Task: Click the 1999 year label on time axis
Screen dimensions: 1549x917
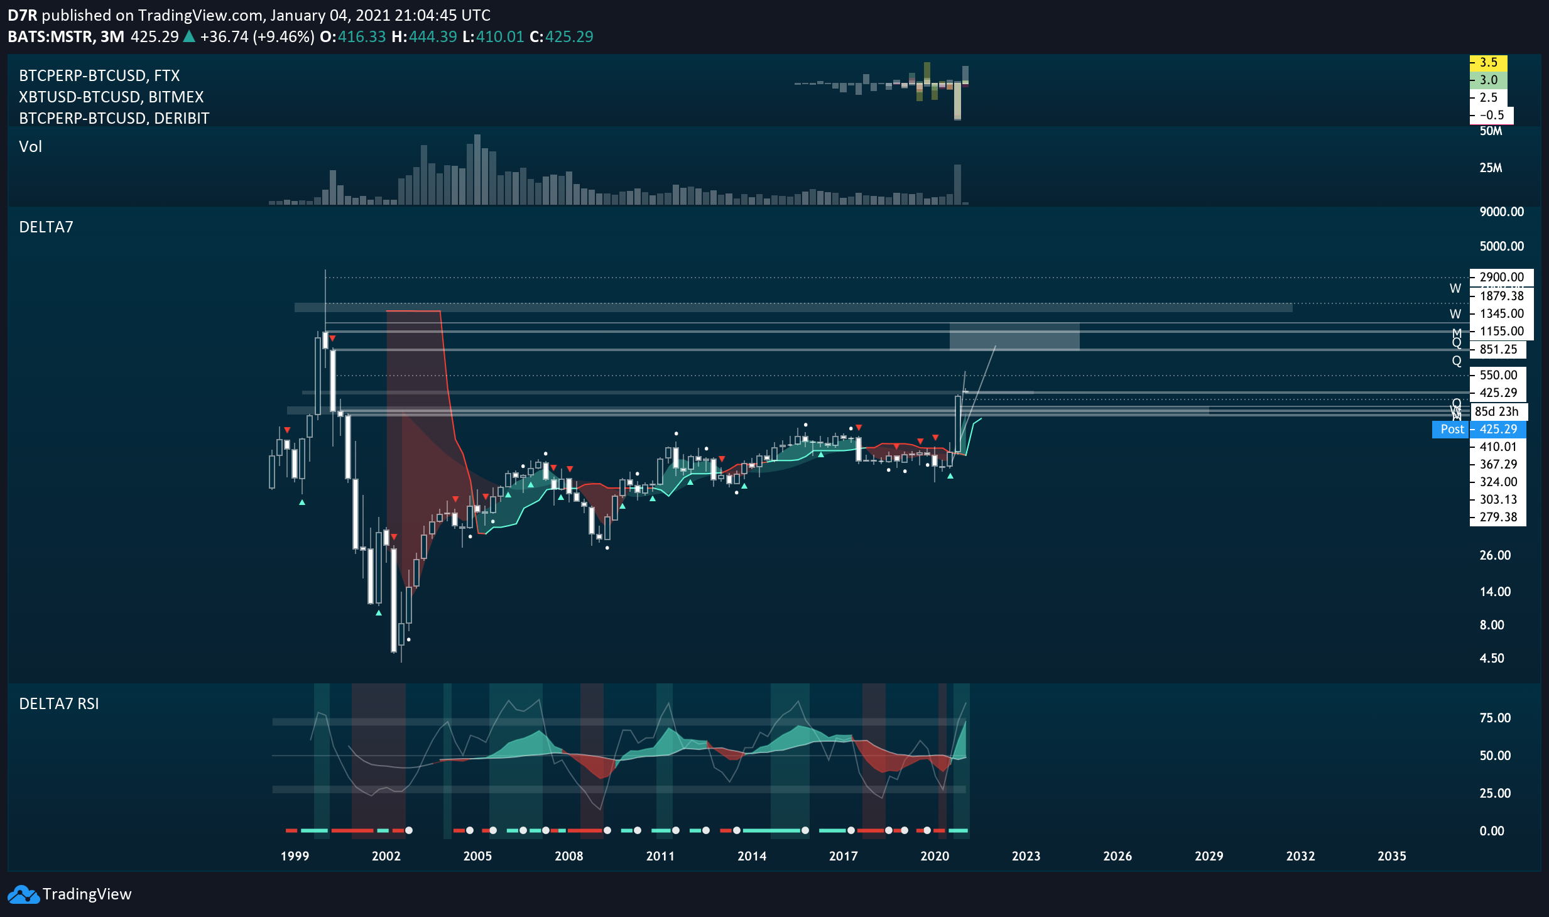Action: coord(295,856)
